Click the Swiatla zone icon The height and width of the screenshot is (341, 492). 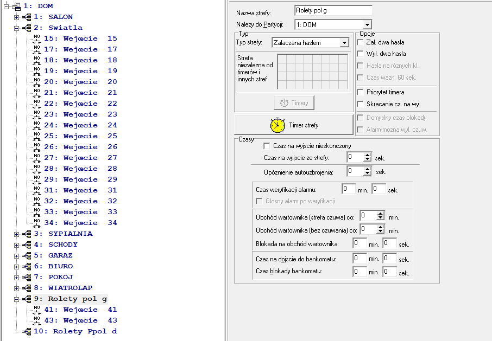27,28
